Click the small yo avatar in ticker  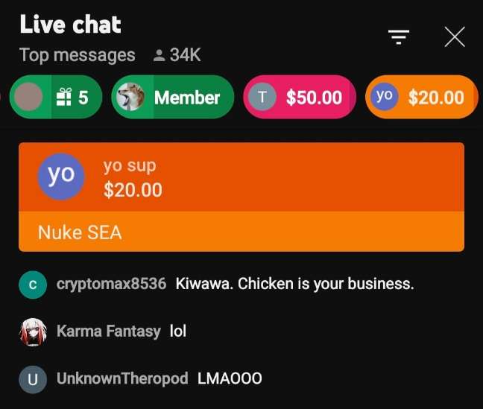pos(384,97)
